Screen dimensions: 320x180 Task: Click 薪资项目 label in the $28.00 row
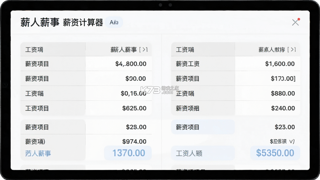pyautogui.click(x=37, y=127)
